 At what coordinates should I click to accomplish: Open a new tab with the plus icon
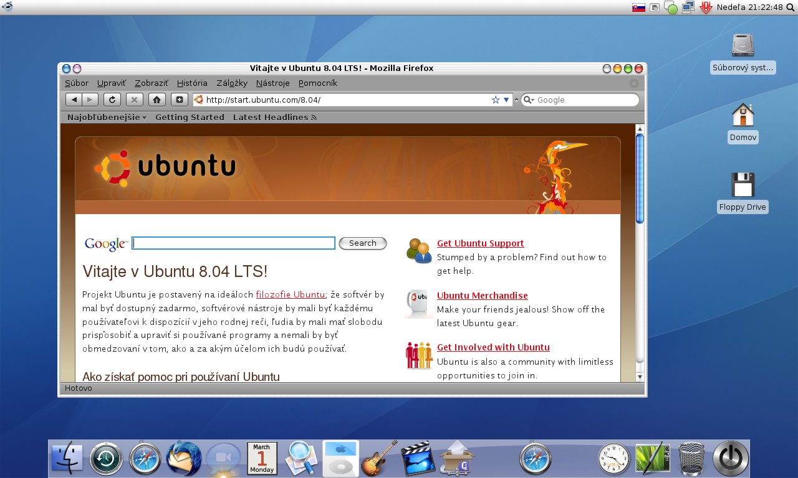coord(180,100)
